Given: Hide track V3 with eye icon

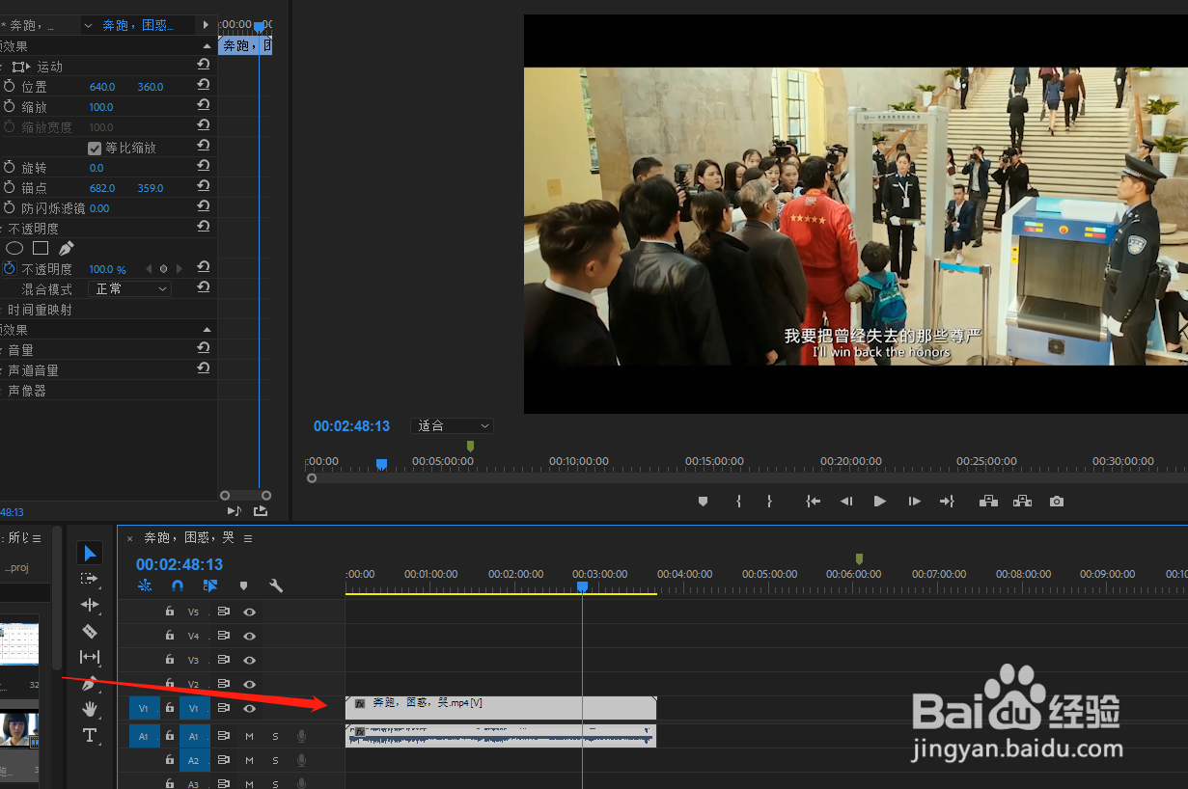Looking at the screenshot, I should coord(250,660).
